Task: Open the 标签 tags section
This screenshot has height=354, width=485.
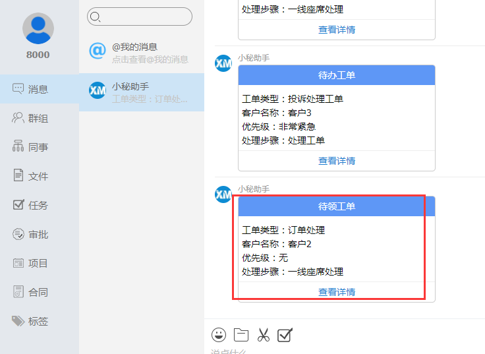Action: (38, 322)
